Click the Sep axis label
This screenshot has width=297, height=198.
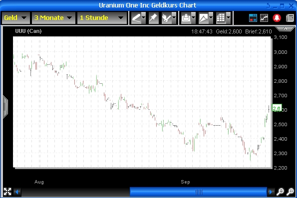(185, 182)
